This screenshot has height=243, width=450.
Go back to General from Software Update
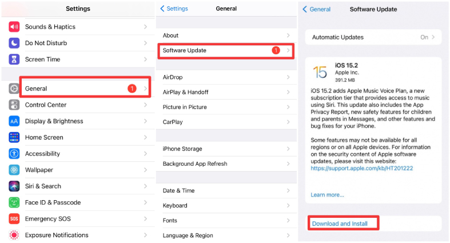(317, 9)
